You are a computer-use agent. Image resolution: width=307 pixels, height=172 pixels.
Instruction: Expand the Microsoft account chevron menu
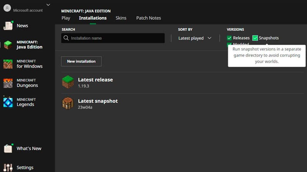[x=48, y=5]
